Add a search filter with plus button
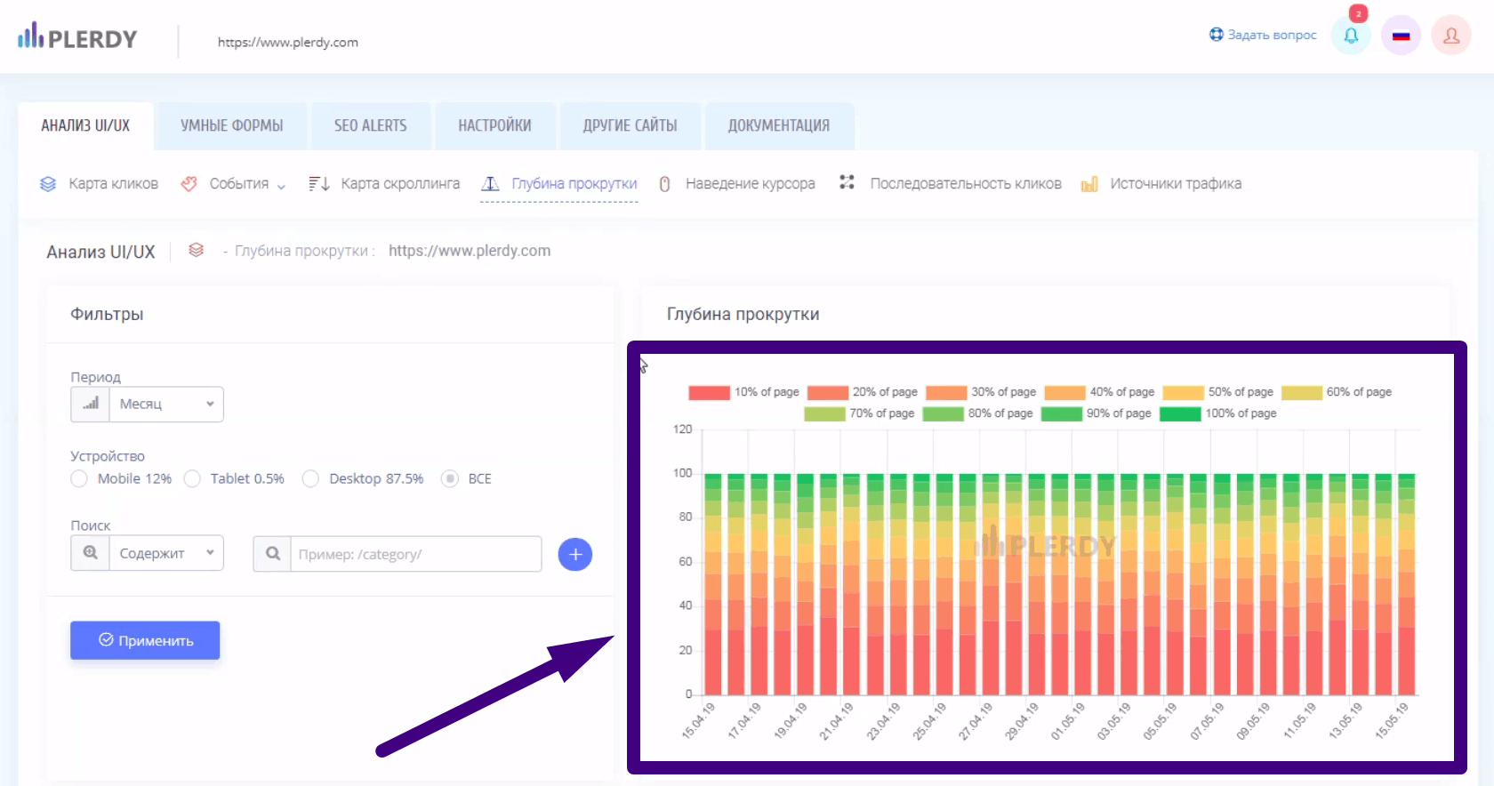 coord(575,555)
